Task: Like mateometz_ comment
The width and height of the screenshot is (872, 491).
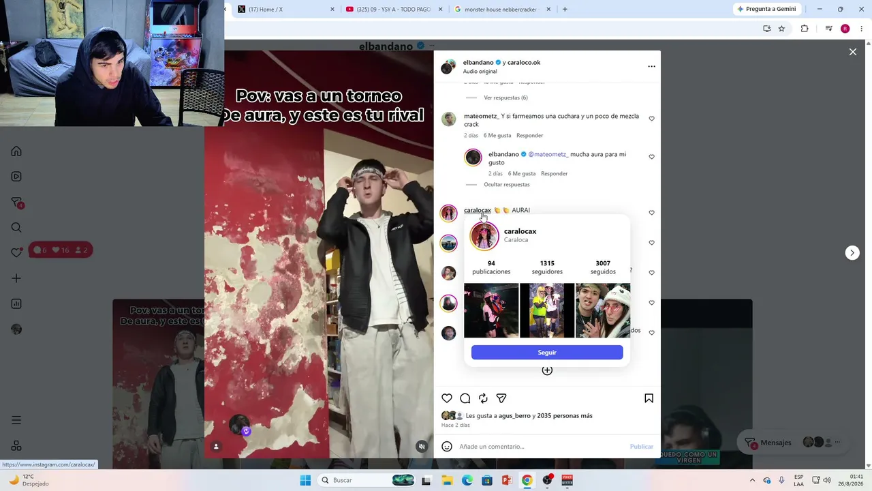Action: [x=651, y=119]
